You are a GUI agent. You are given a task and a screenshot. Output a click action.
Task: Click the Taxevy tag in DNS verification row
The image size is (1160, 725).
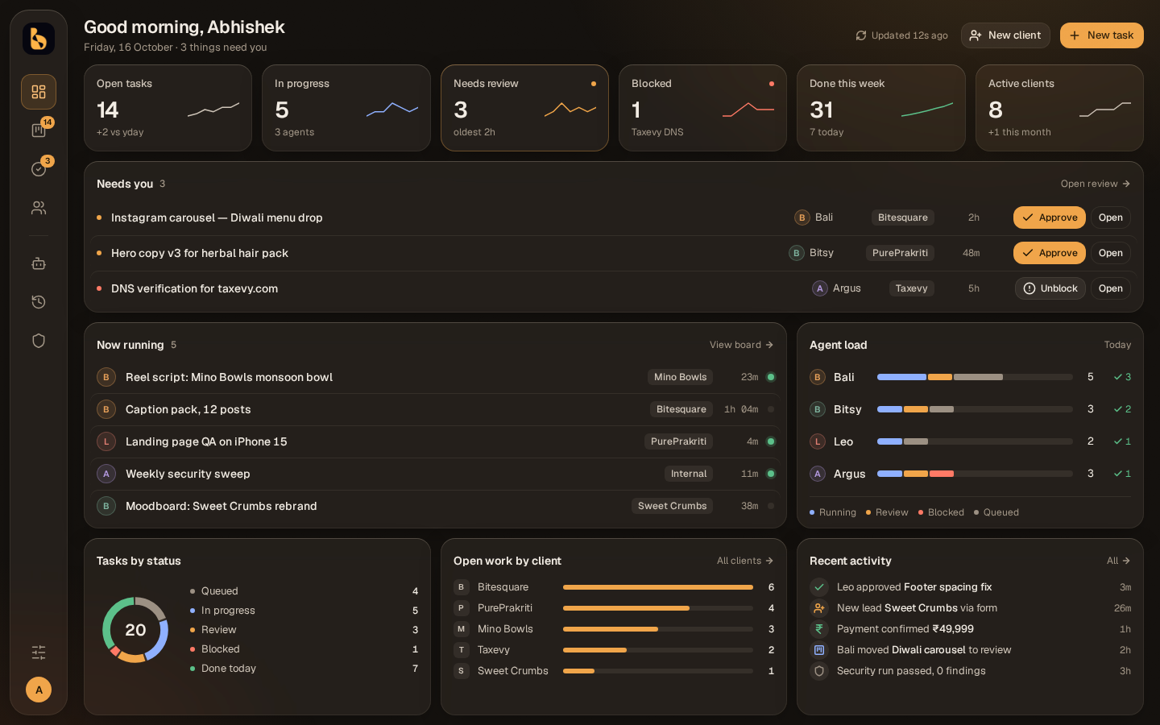click(x=912, y=288)
